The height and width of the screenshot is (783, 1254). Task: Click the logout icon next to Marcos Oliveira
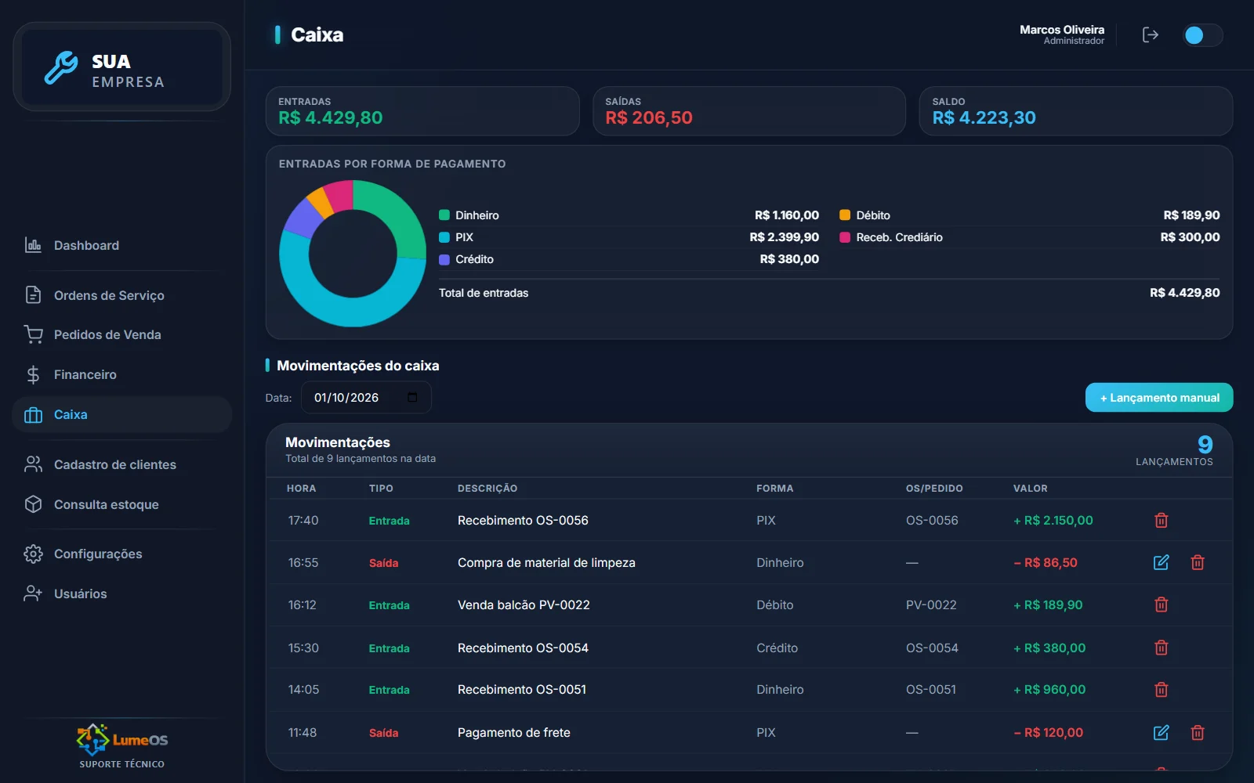click(x=1150, y=34)
